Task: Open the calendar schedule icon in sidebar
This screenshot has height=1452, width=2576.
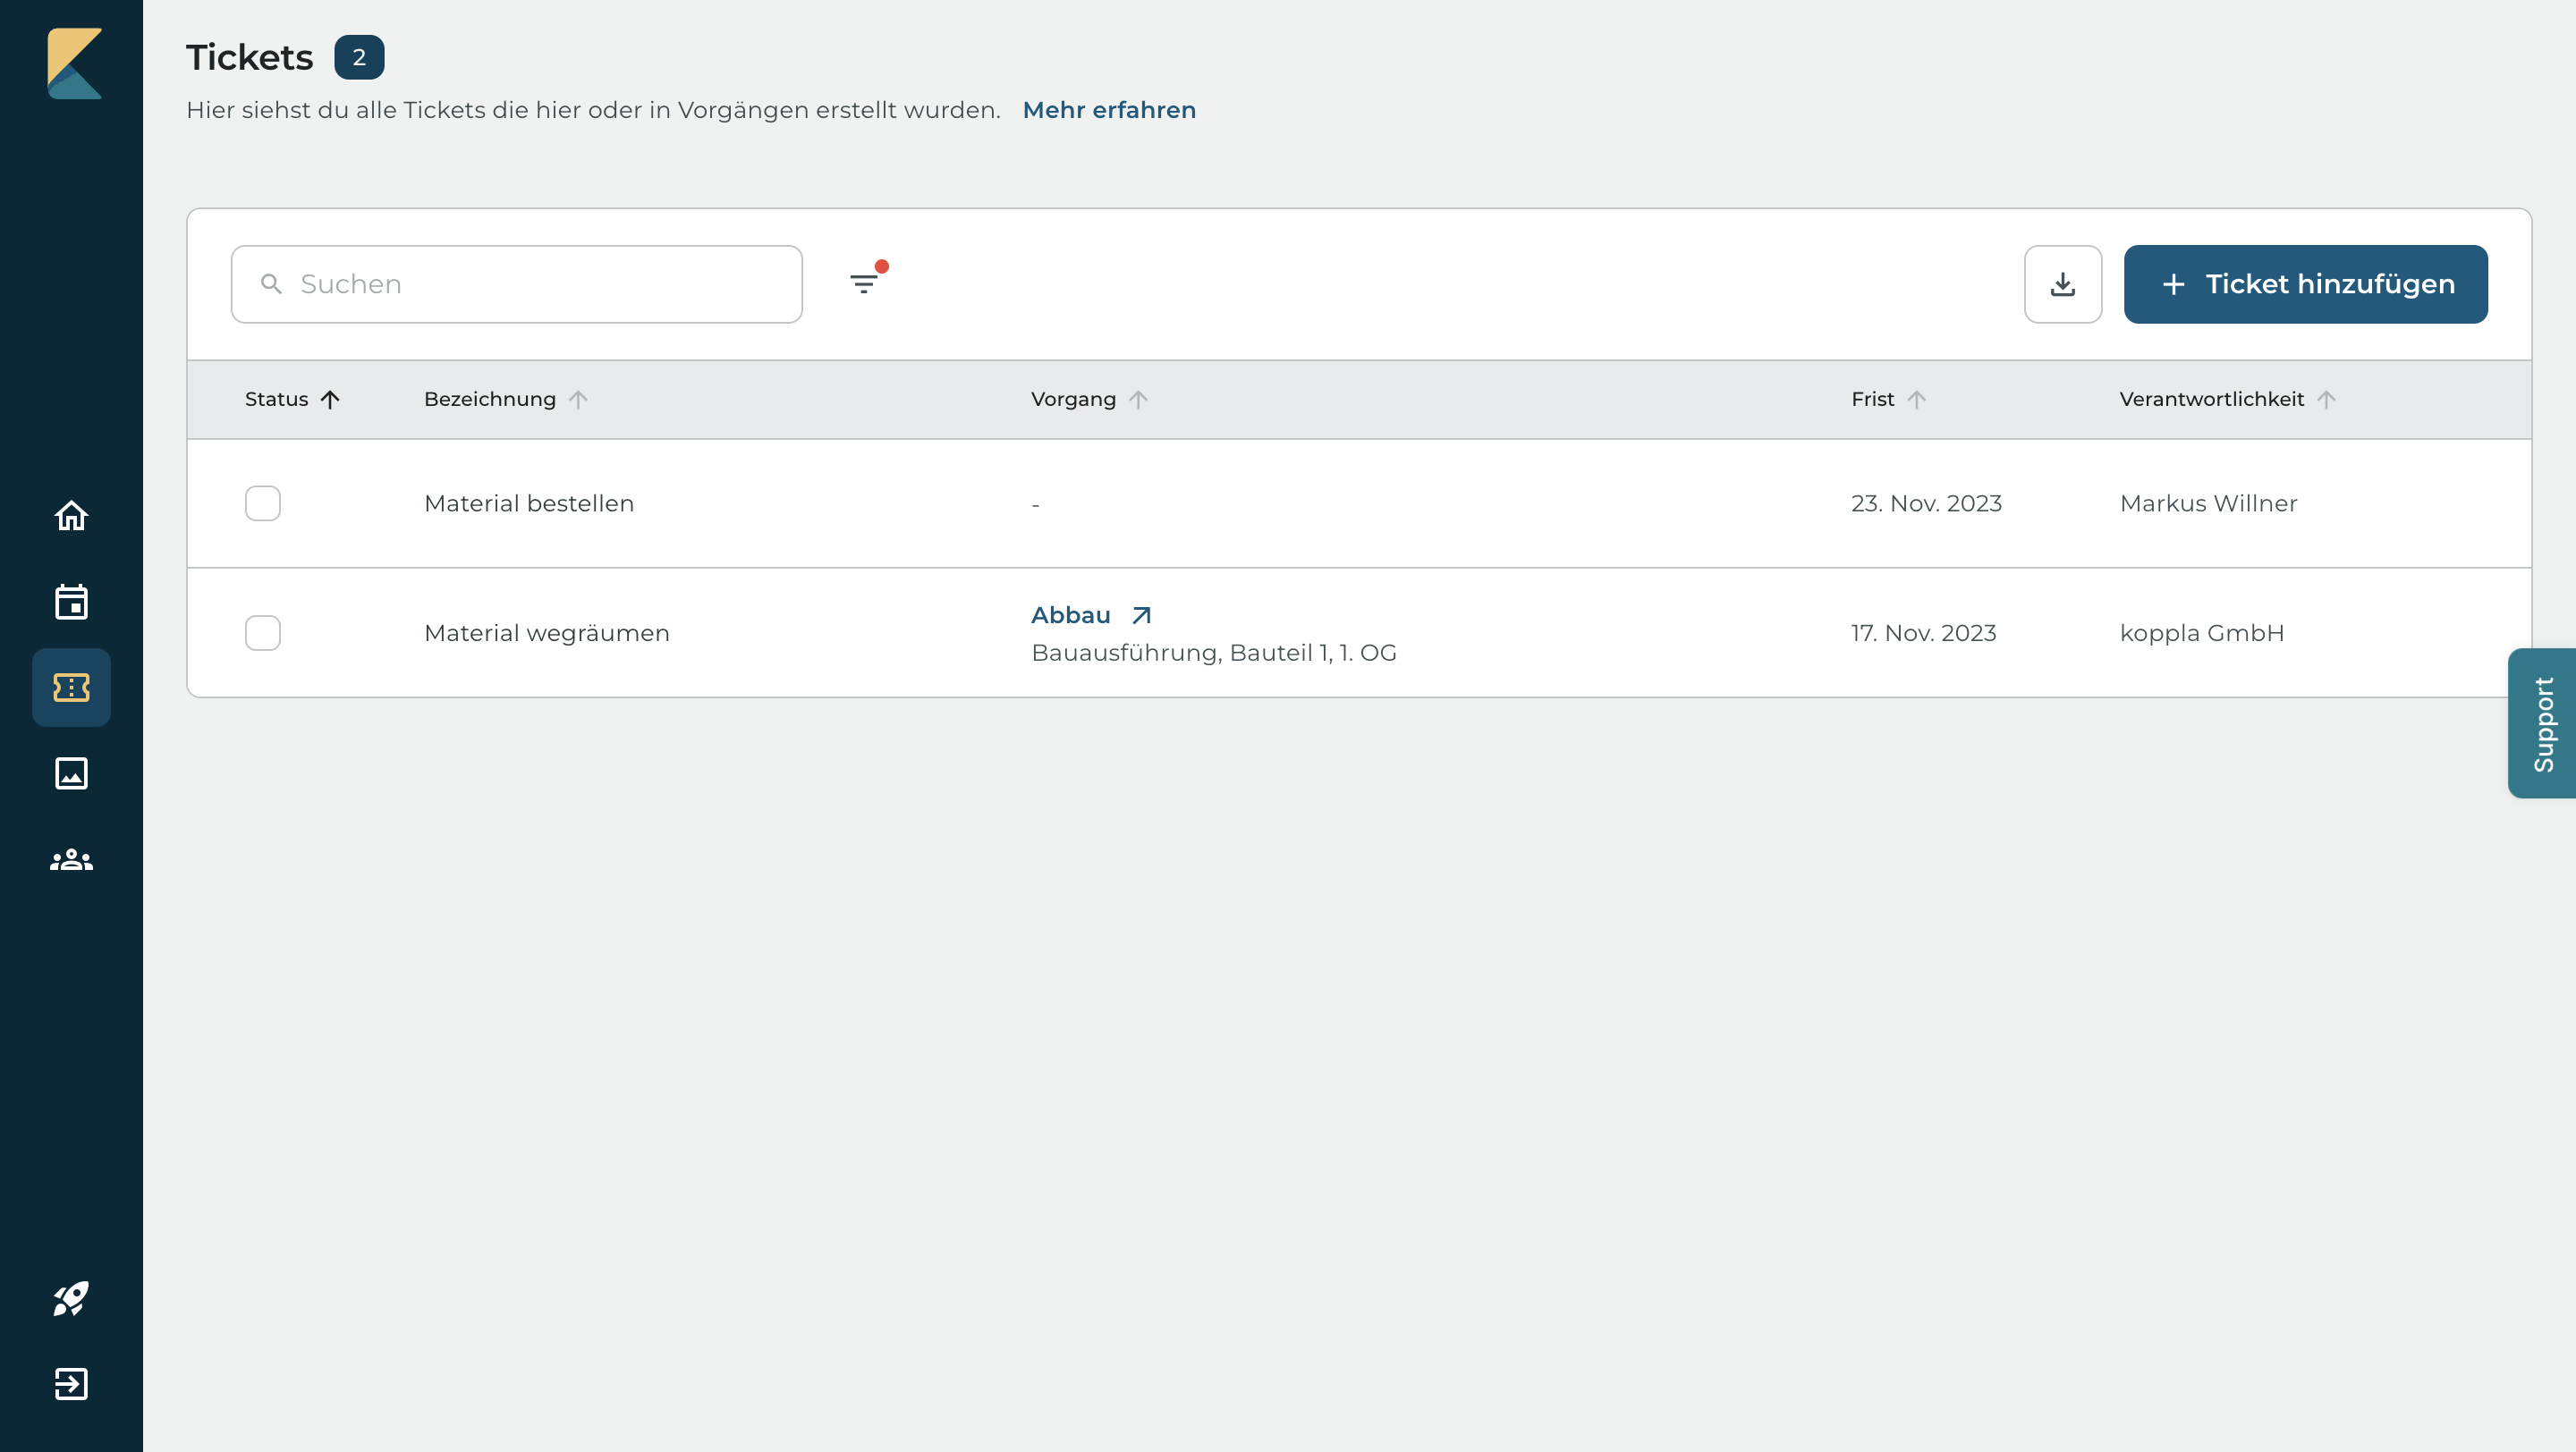Action: tap(71, 602)
